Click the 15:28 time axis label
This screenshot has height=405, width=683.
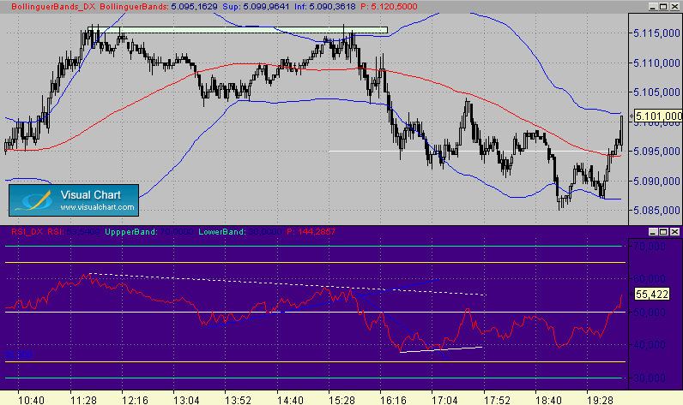pos(341,400)
